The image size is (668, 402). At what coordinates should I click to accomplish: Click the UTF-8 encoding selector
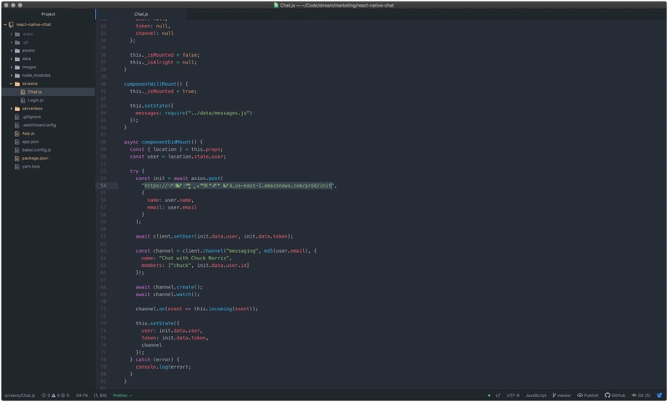tap(513, 395)
